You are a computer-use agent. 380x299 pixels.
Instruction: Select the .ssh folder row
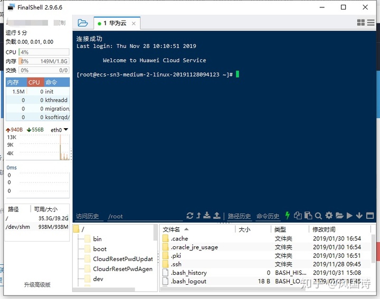pos(265,264)
